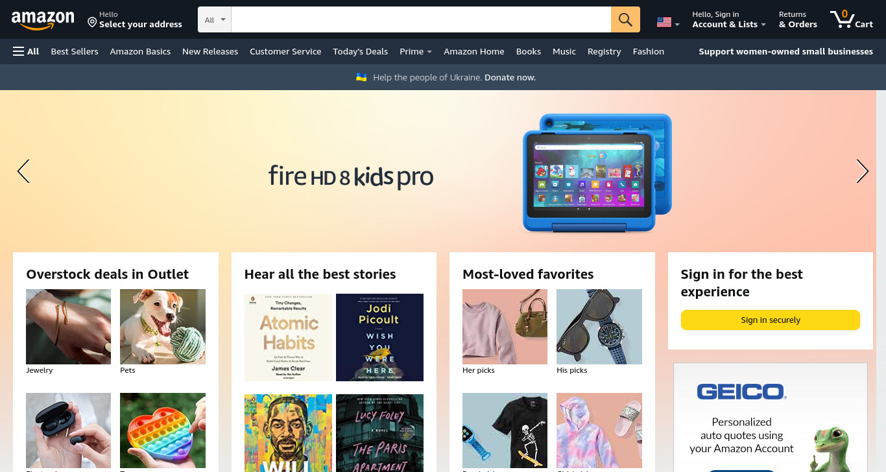Expand the Prime menu dropdown
Image resolution: width=886 pixels, height=472 pixels.
click(x=416, y=51)
